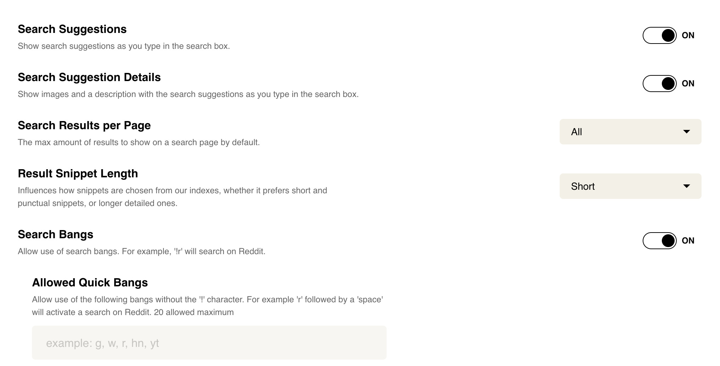Open the Search Results per Page dropdown

[x=630, y=132]
